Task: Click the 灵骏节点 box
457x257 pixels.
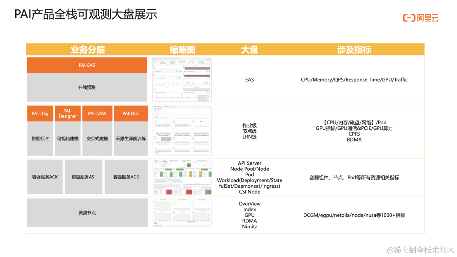Action: (87, 213)
